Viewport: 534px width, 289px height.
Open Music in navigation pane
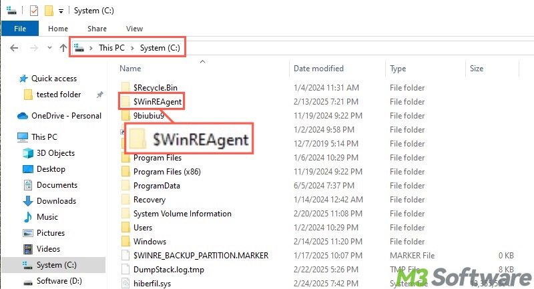47,217
